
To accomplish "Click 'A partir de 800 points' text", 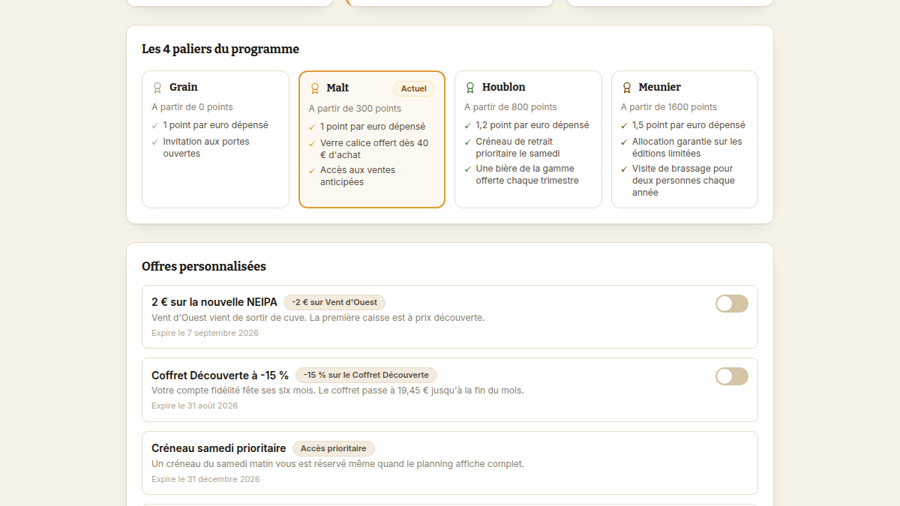I will 511,107.
